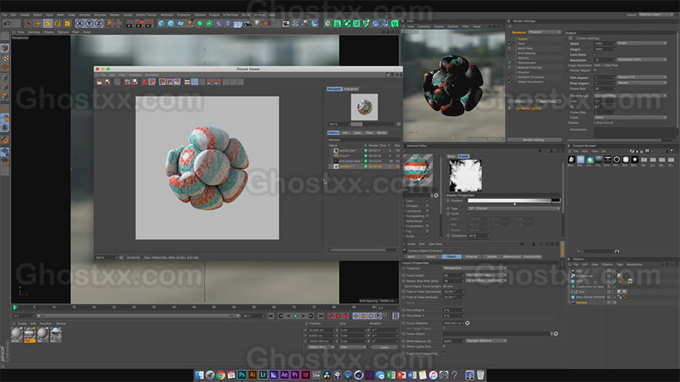Toggle the Y axis lock
The width and height of the screenshot is (680, 382).
point(89,23)
